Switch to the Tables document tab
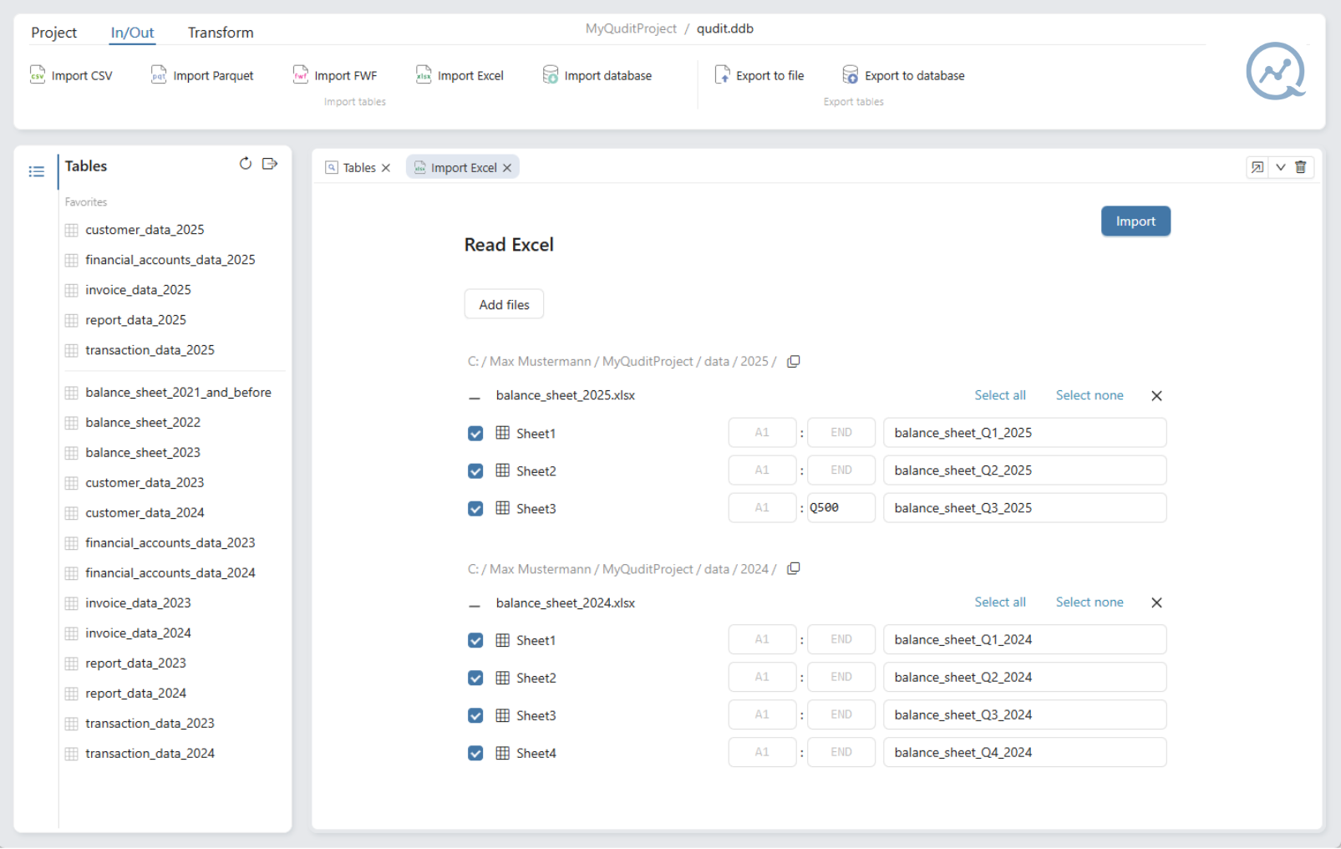The height and width of the screenshot is (849, 1341). 358,168
